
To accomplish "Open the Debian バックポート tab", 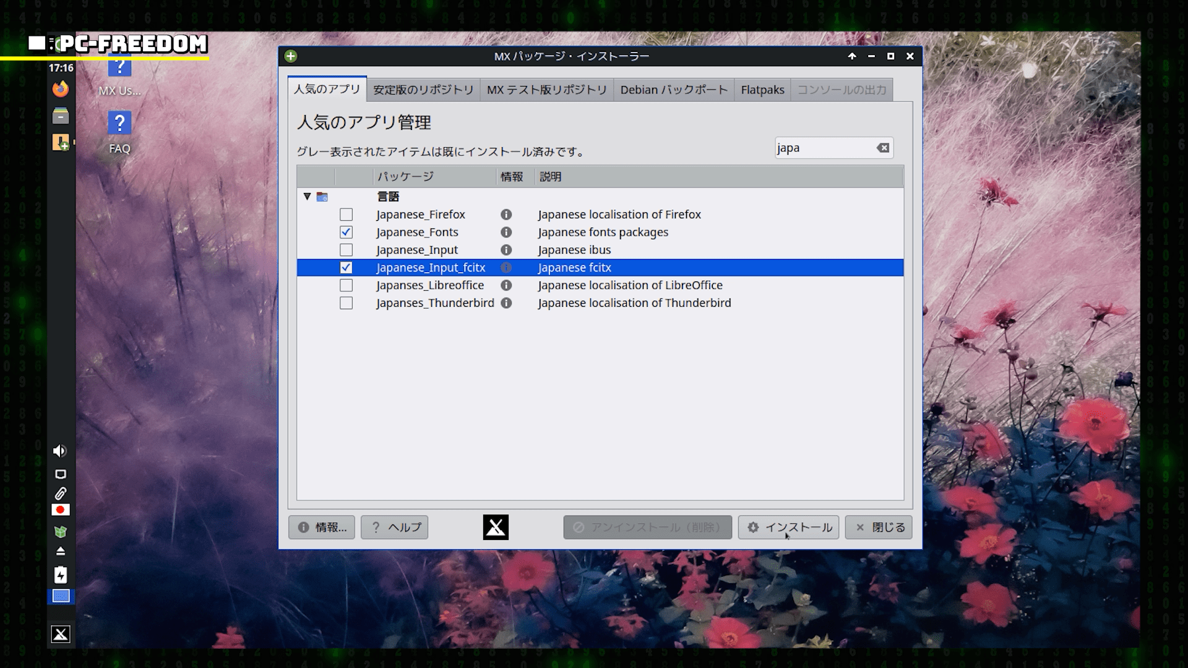I will pyautogui.click(x=674, y=90).
